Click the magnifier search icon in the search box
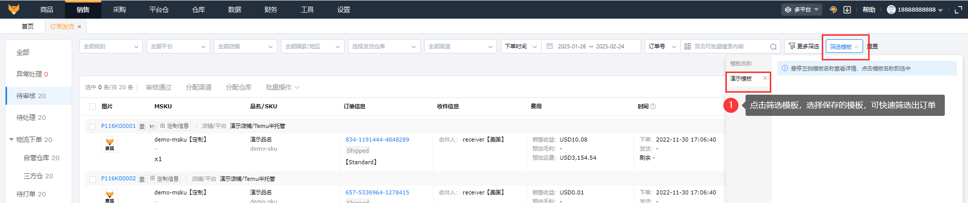Screen dimensions: 968x203 pyautogui.click(x=773, y=46)
